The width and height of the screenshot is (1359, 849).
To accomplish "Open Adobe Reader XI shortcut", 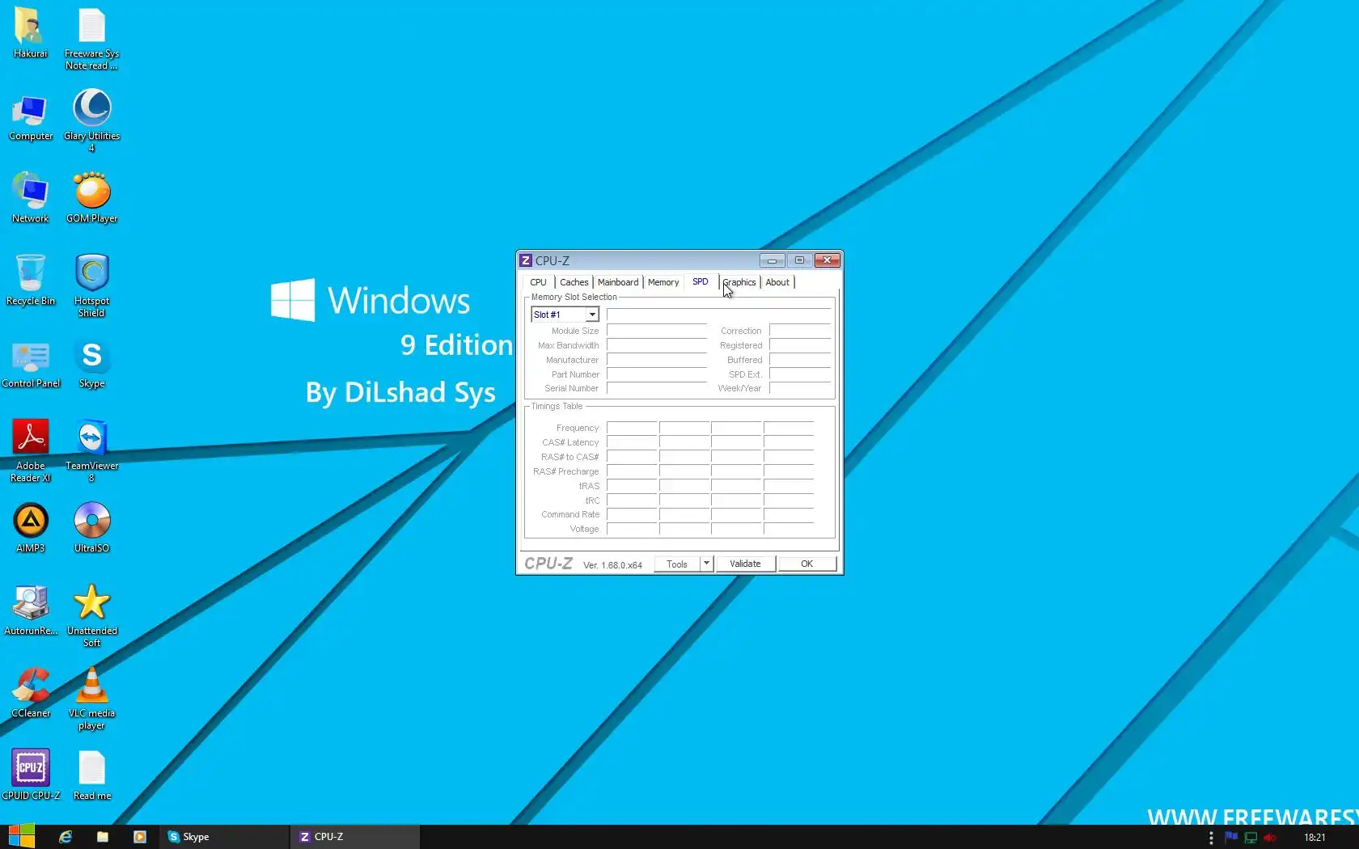I will pyautogui.click(x=30, y=450).
